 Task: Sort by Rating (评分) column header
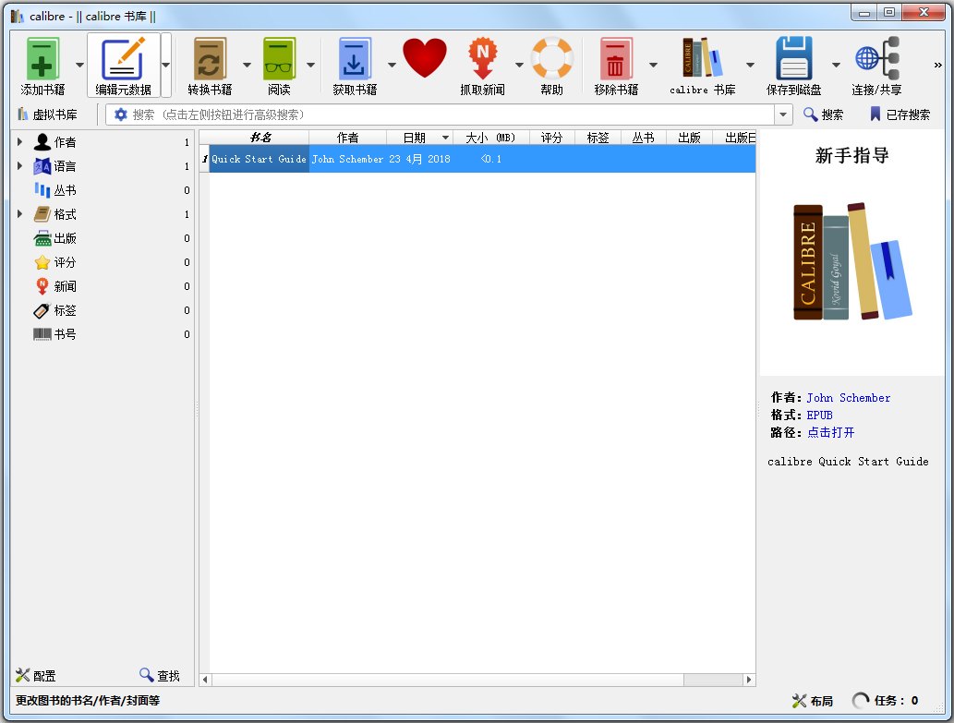coord(552,138)
